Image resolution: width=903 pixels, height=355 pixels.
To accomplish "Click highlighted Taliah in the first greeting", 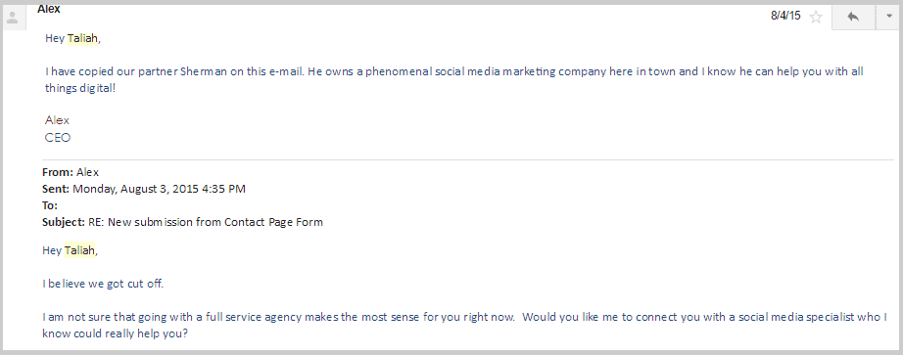I will click(82, 38).
